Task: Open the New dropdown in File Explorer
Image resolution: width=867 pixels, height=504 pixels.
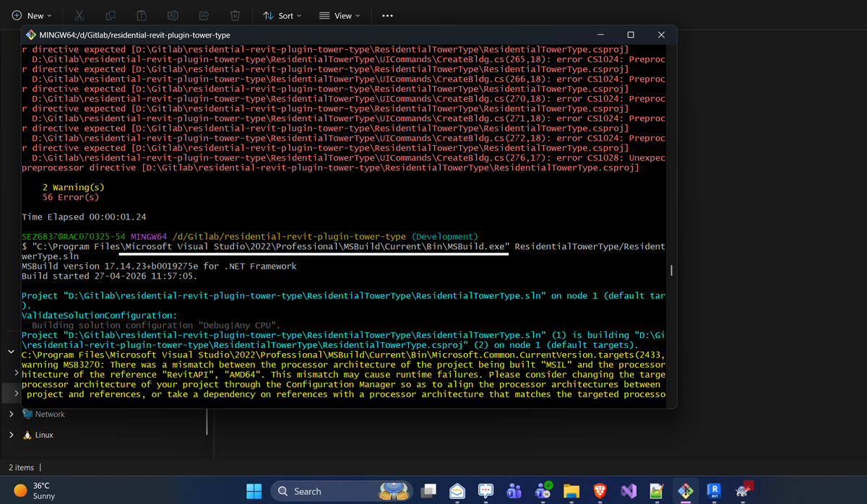Action: coord(31,15)
